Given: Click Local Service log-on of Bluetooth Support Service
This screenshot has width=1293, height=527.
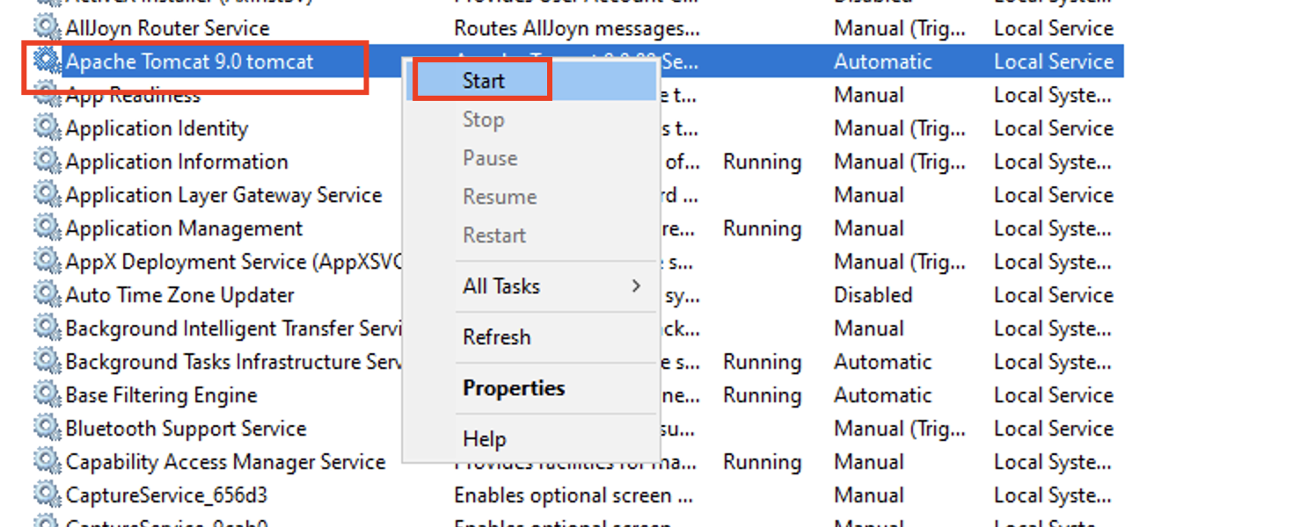Looking at the screenshot, I should coord(1054,429).
